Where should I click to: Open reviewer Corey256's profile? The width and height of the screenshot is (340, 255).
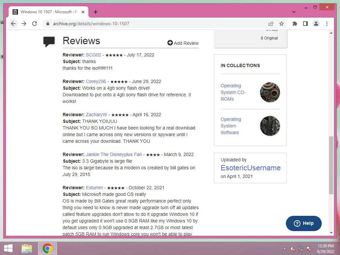coord(96,81)
